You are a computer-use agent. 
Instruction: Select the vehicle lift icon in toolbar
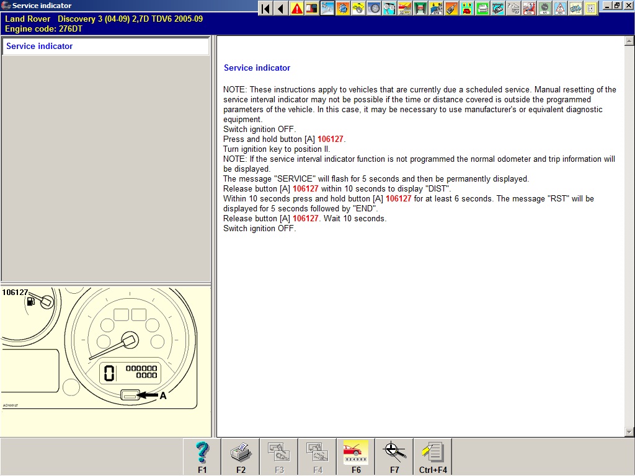tap(420, 8)
